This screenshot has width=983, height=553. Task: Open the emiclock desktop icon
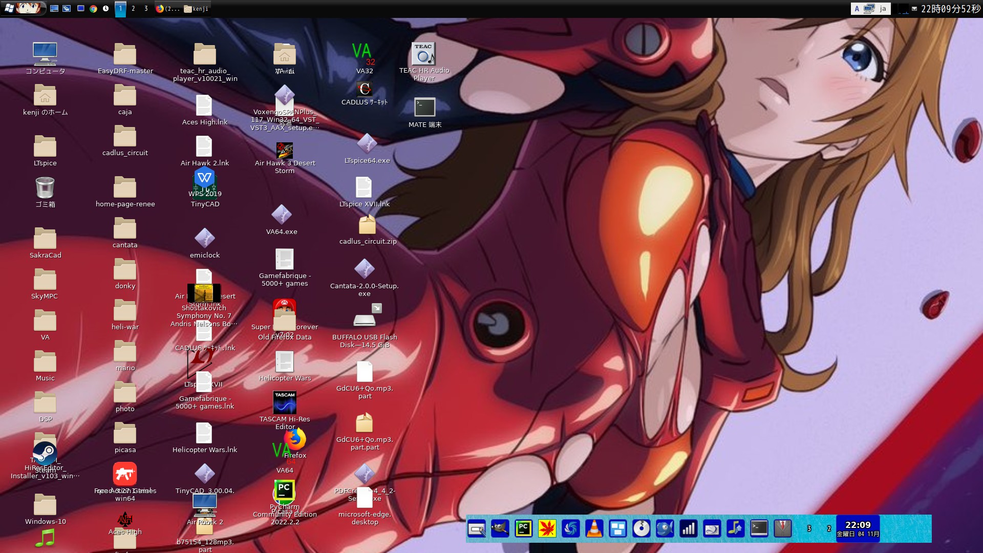coord(205,238)
